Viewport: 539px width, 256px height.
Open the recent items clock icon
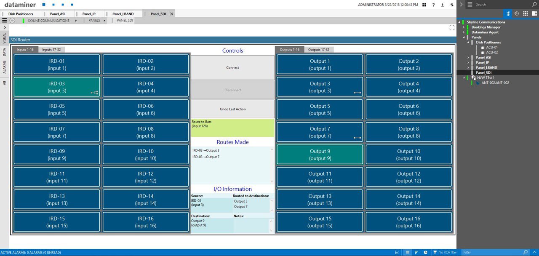[516, 13]
